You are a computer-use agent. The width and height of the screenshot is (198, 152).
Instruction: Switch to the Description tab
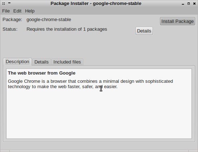(18, 62)
